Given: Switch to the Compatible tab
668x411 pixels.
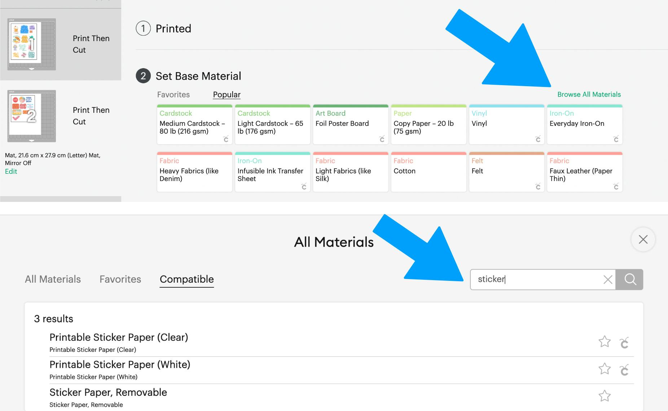Looking at the screenshot, I should coord(187,279).
